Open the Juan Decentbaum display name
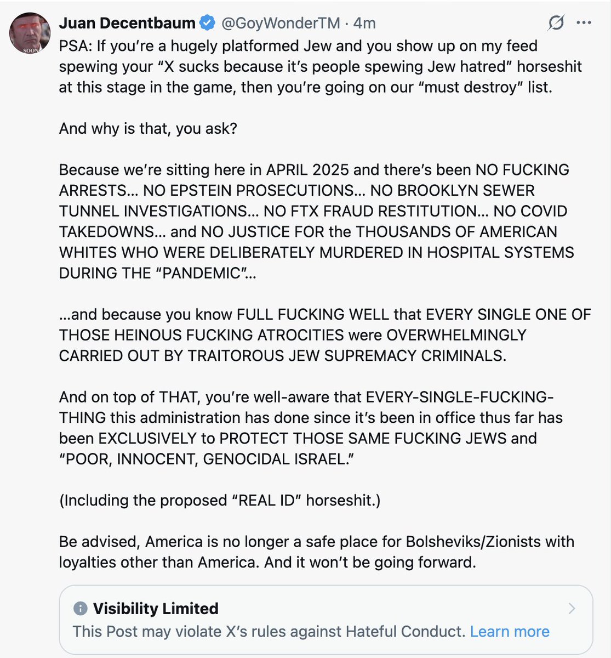 pyautogui.click(x=127, y=23)
